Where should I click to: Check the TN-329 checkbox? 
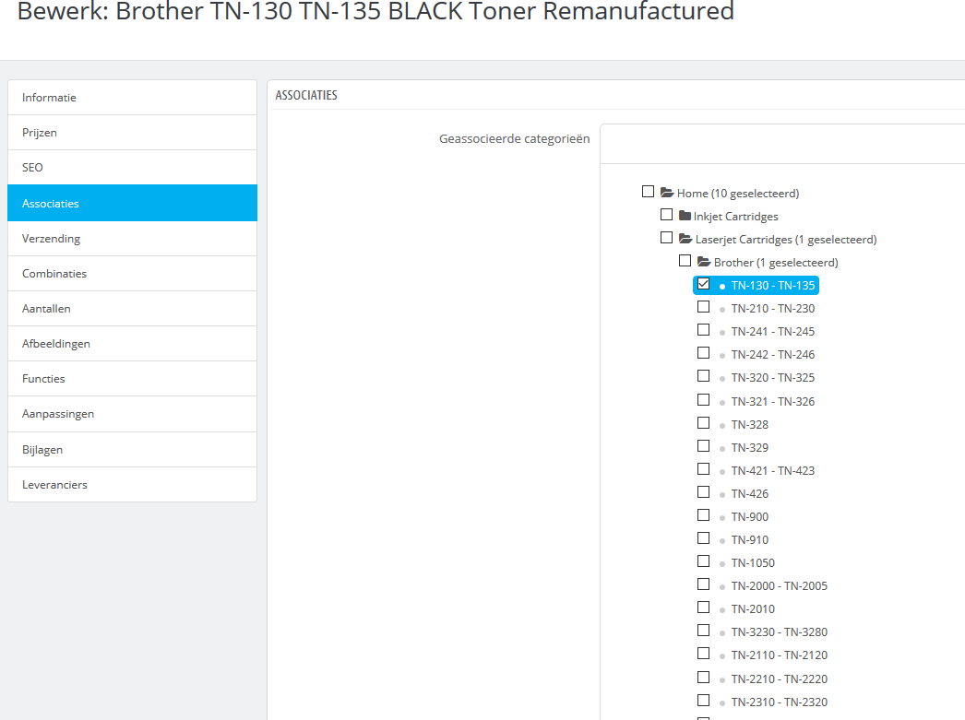point(703,446)
